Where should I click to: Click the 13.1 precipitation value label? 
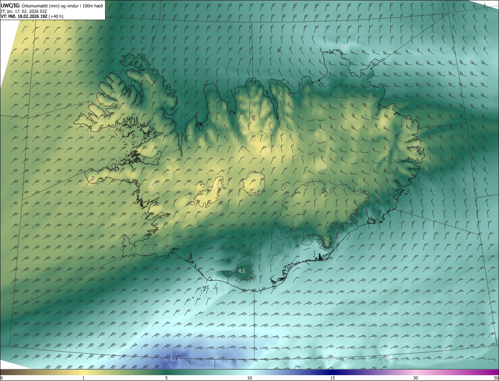[175, 359]
